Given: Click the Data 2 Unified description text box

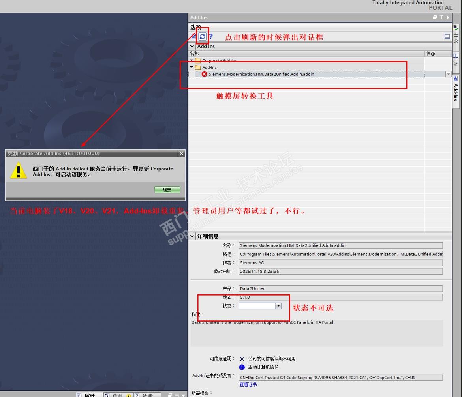Looking at the screenshot, I should coord(317,333).
